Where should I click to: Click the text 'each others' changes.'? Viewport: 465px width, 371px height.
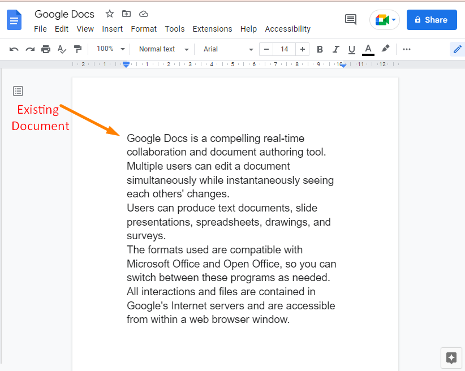coord(178,194)
